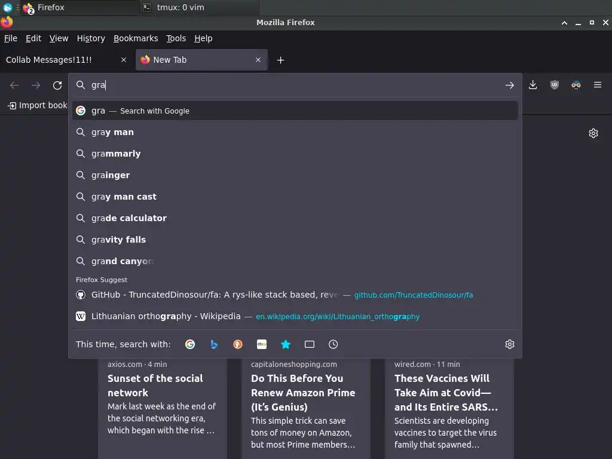Open the New Tab page customize gear
Image resolution: width=612 pixels, height=459 pixels.
click(x=593, y=133)
